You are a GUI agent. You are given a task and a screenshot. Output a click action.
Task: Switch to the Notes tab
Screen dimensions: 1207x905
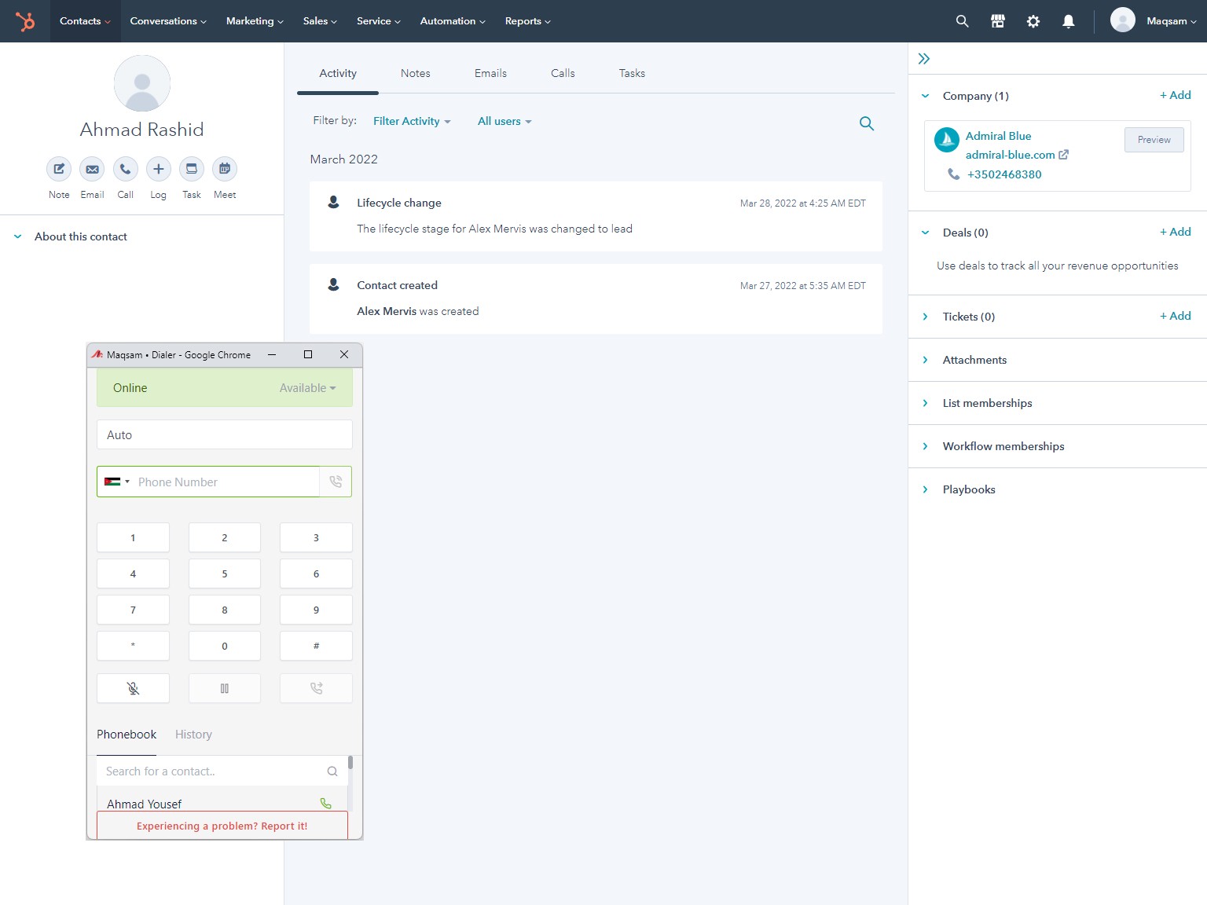416,73
